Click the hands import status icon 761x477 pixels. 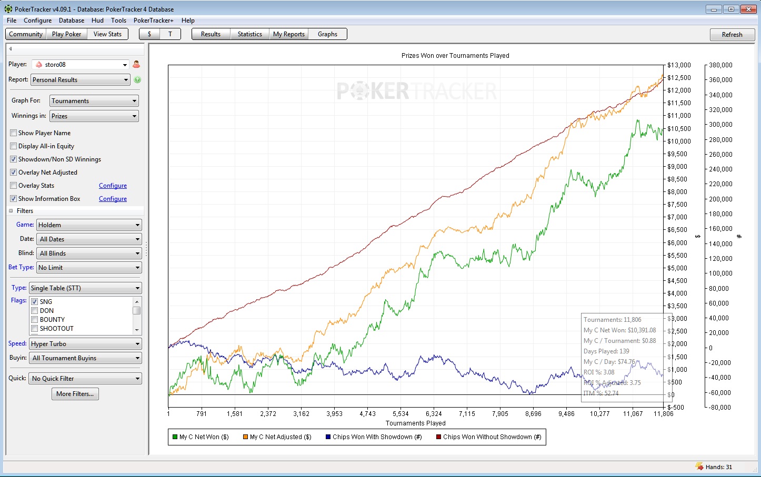coord(699,466)
